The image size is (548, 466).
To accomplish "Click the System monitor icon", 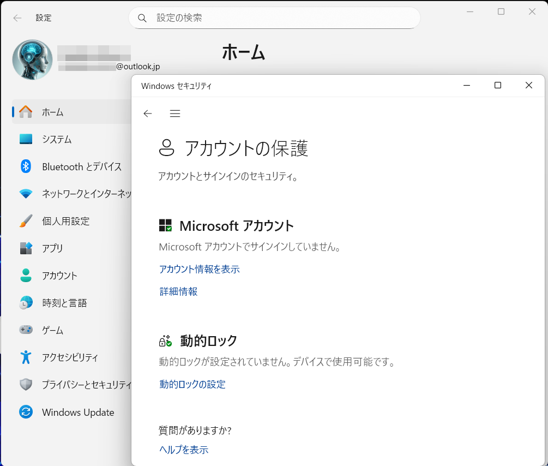I will click(x=26, y=139).
